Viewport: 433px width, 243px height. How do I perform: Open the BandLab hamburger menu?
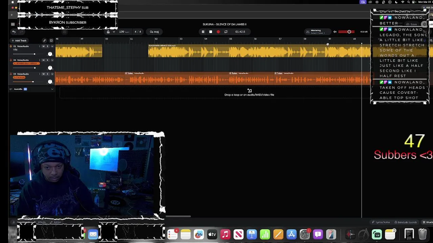click(13, 24)
